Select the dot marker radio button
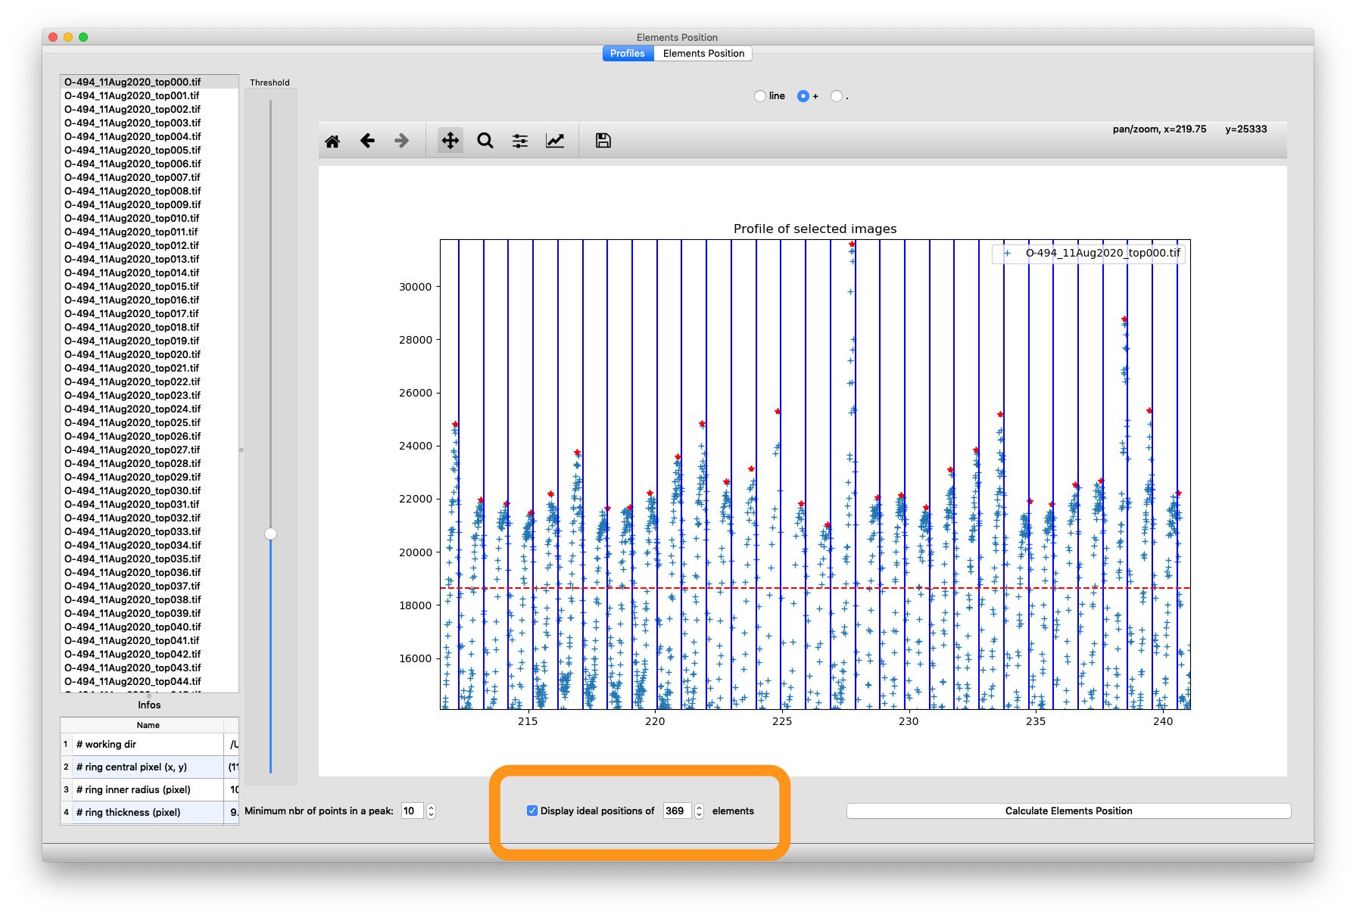 coord(837,96)
